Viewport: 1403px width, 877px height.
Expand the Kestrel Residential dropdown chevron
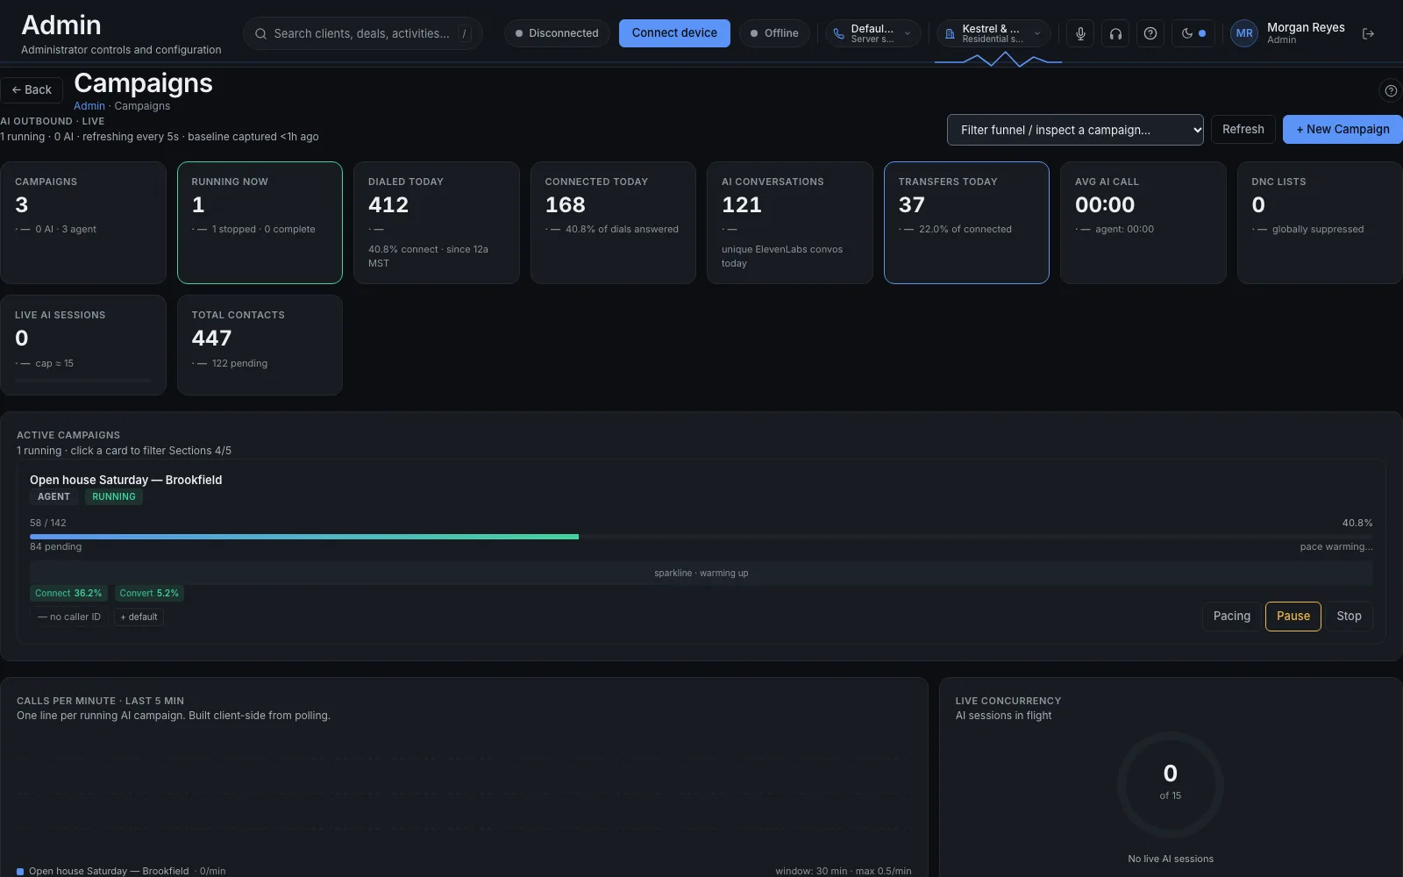(1037, 33)
